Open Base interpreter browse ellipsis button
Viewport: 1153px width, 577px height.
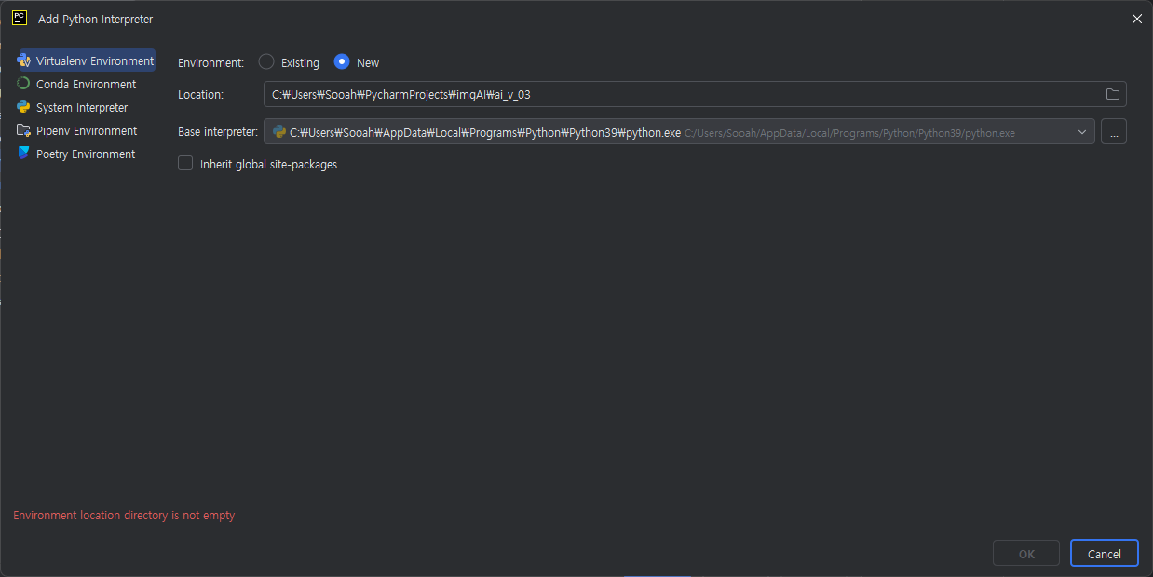coord(1114,132)
